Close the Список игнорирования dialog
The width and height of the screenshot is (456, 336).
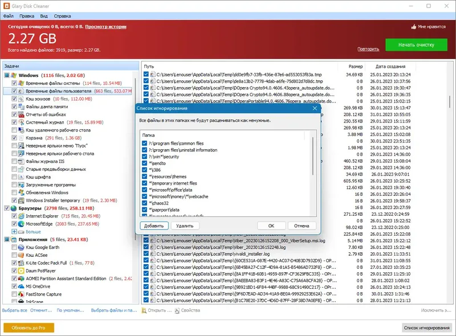(x=315, y=108)
